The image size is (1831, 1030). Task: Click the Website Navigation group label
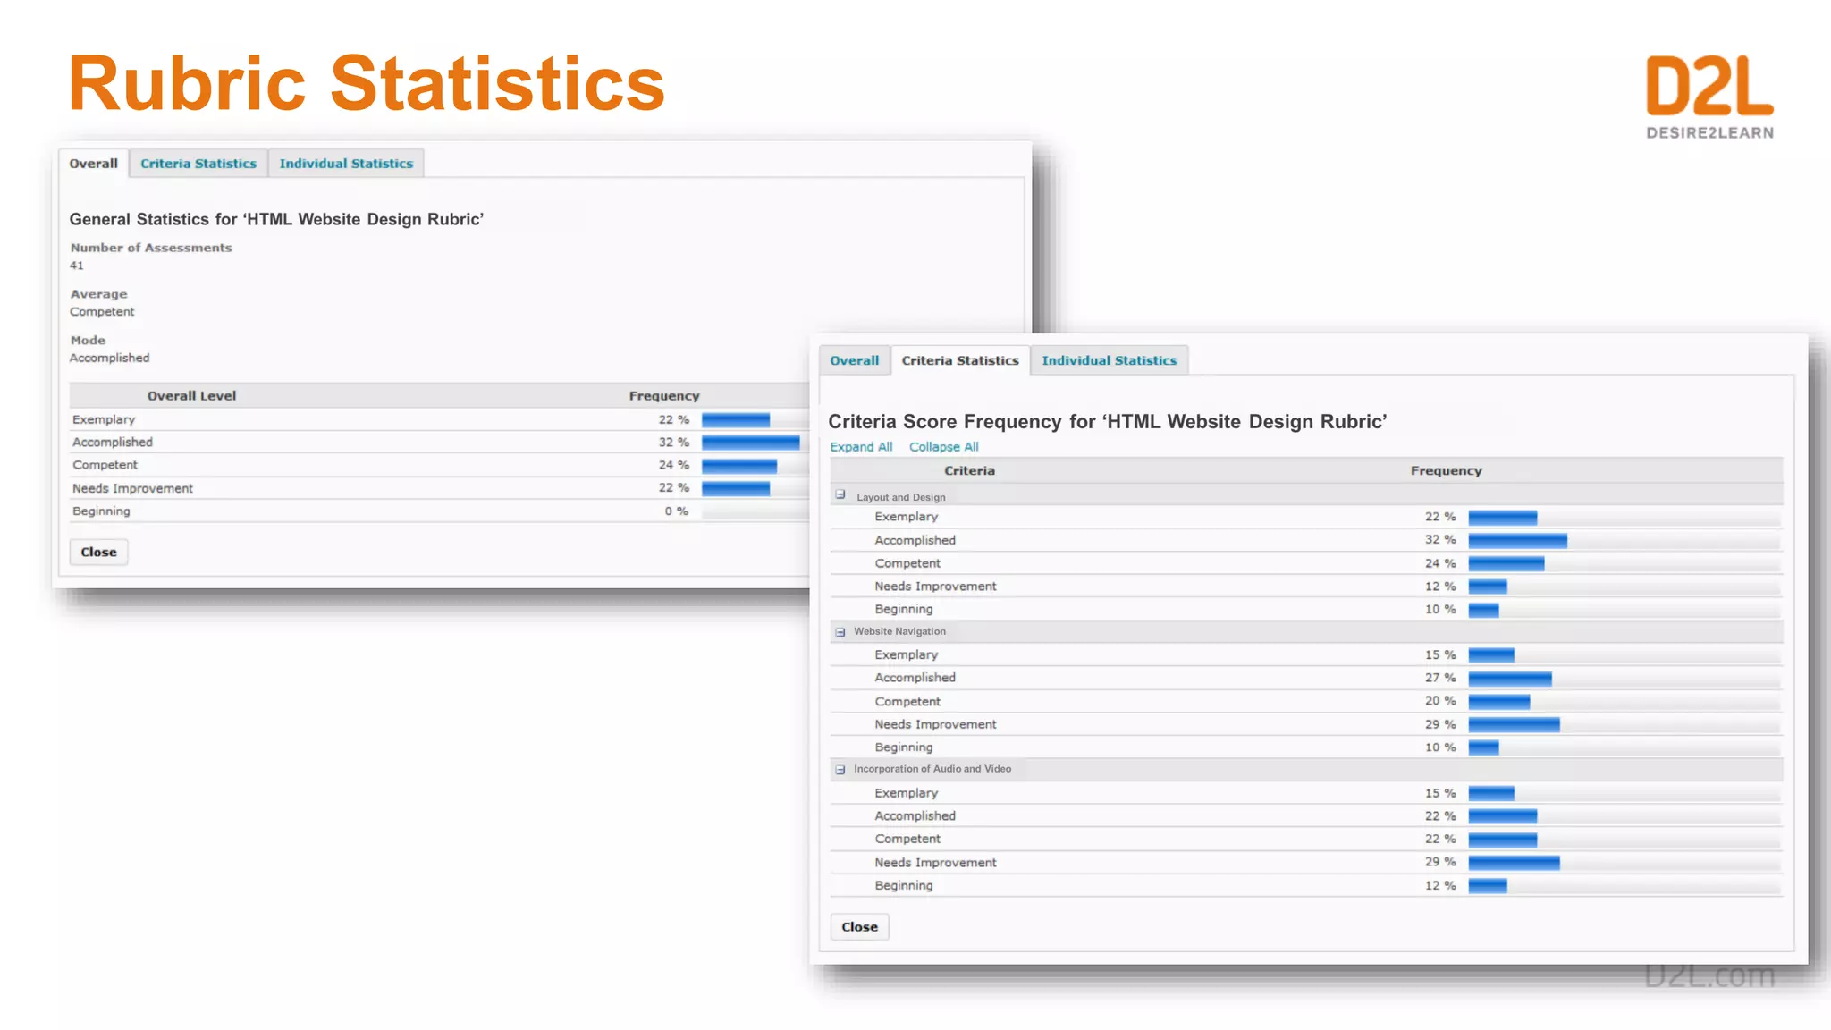tap(899, 631)
